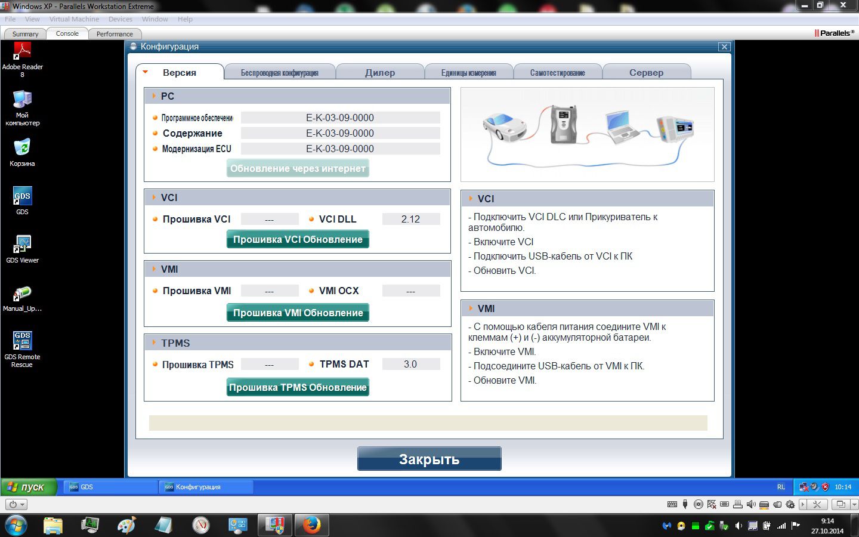859x537 pixels.
Task: Click the VCI DLL value 2.12
Action: pos(410,219)
